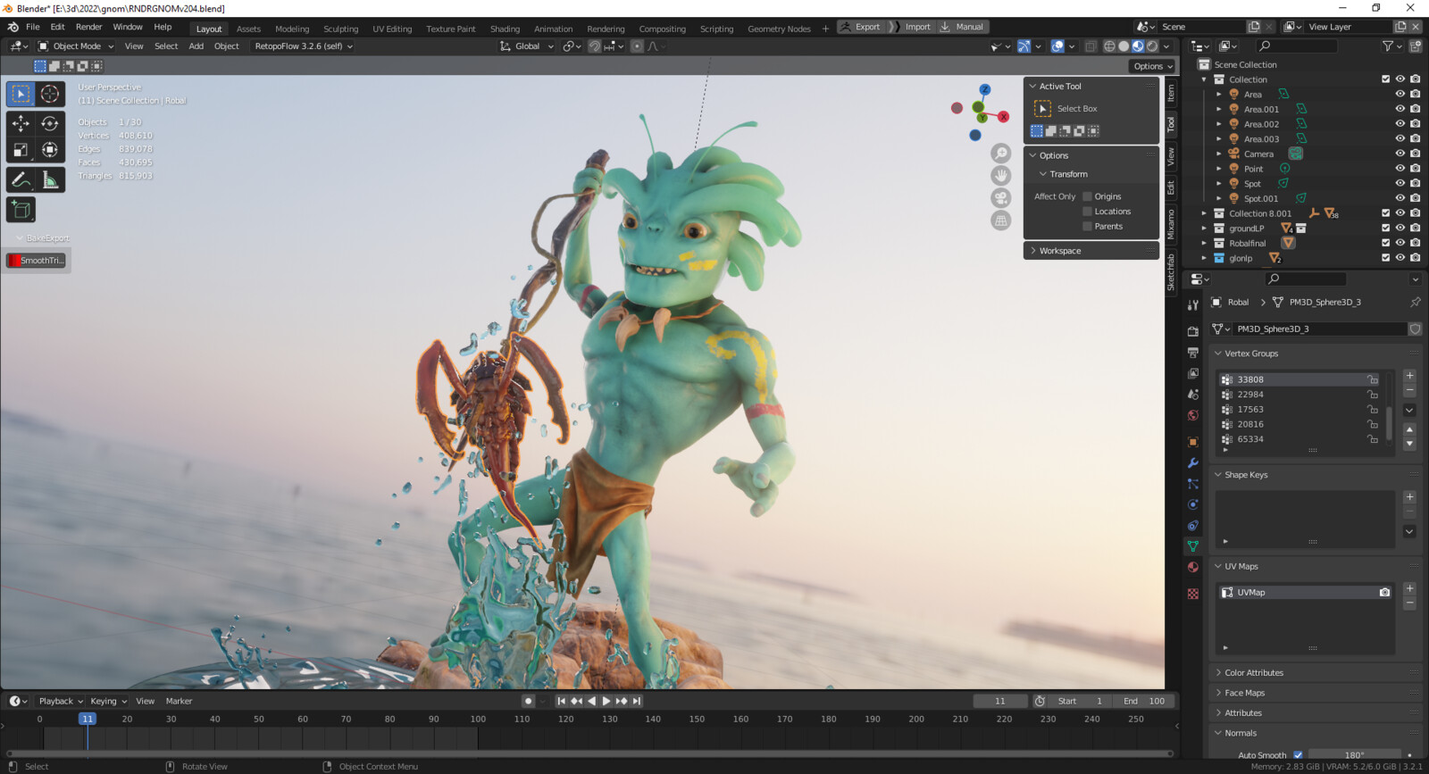Open the Item sidebar tab
Viewport: 1429px width, 774px height.
(x=1171, y=93)
